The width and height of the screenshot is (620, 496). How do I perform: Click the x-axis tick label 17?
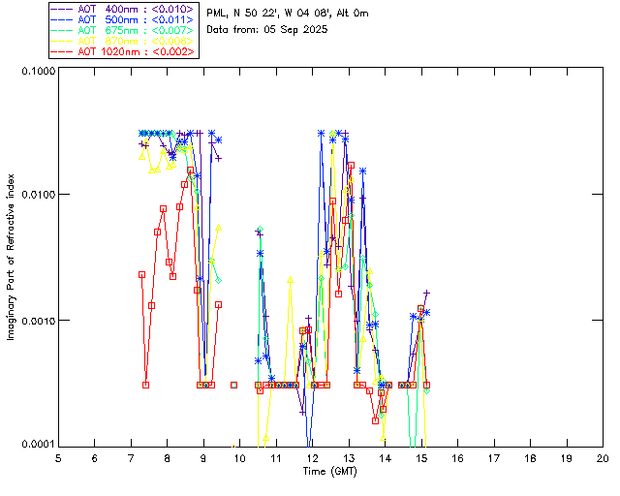click(493, 457)
